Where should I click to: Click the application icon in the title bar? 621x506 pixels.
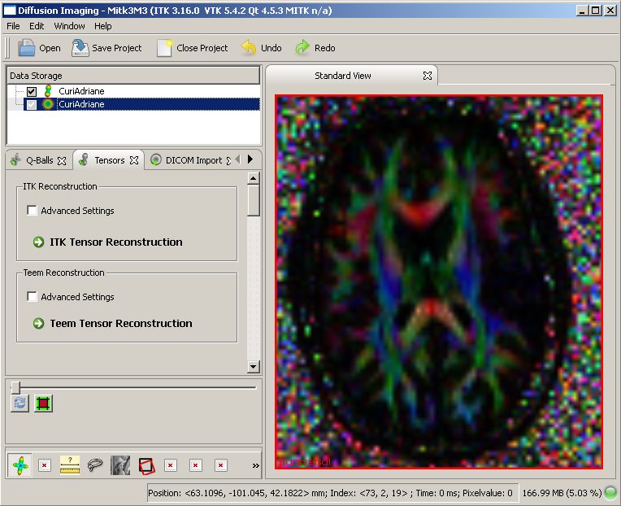pyautogui.click(x=10, y=11)
